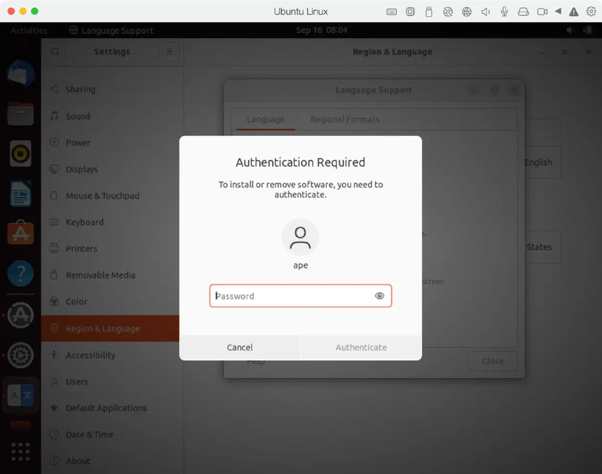Select Region & Language in sidebar

coord(110,329)
